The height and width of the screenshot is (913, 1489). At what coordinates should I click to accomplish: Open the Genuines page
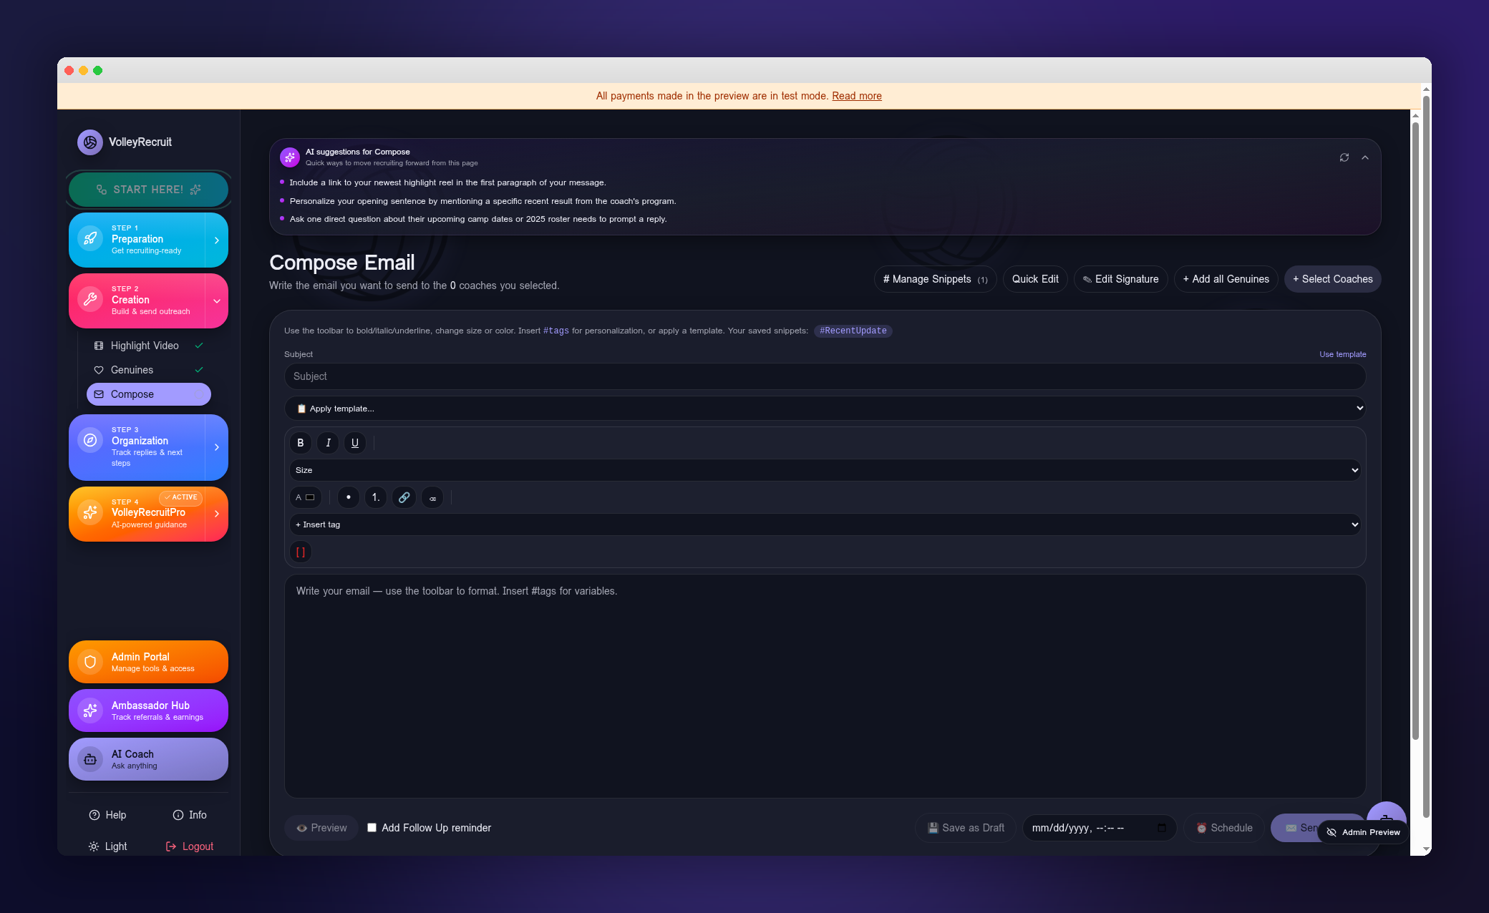(x=149, y=370)
